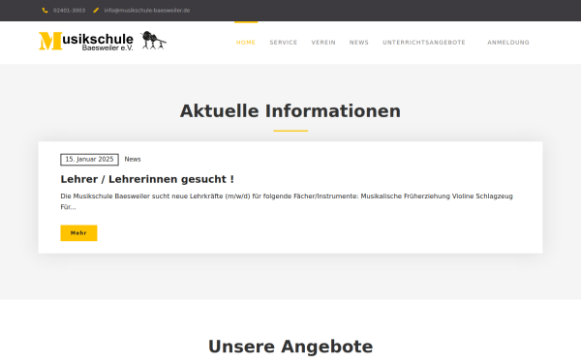The height and width of the screenshot is (363, 581).
Task: Click the yellow Mehr button
Action: (79, 233)
